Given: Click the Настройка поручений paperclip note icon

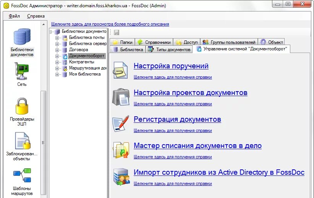Looking at the screenshot, I should click(120, 70).
